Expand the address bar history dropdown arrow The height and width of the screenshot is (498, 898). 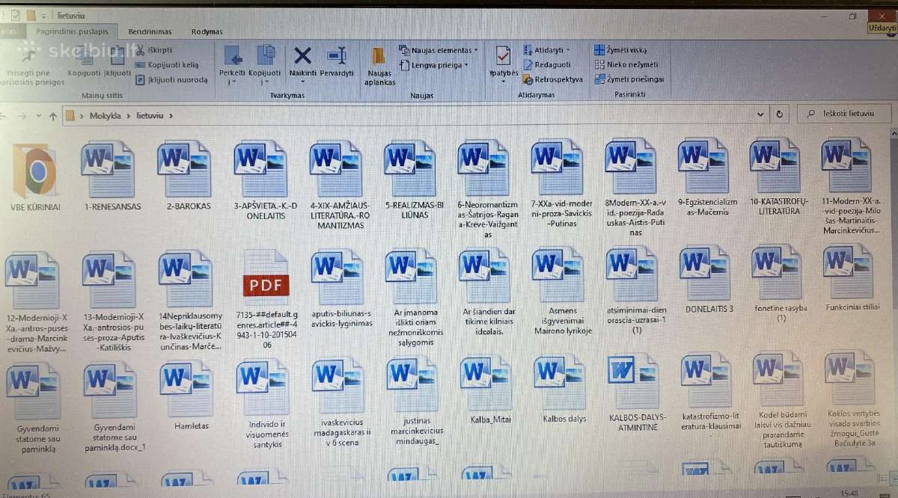point(760,114)
